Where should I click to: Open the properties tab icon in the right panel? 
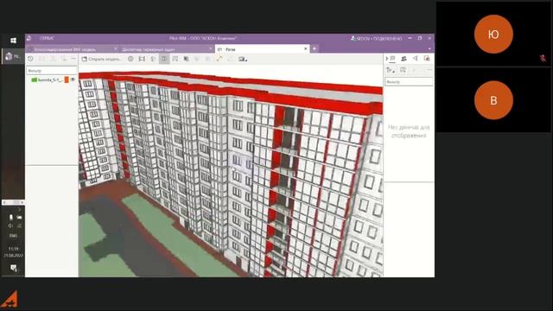(x=393, y=59)
